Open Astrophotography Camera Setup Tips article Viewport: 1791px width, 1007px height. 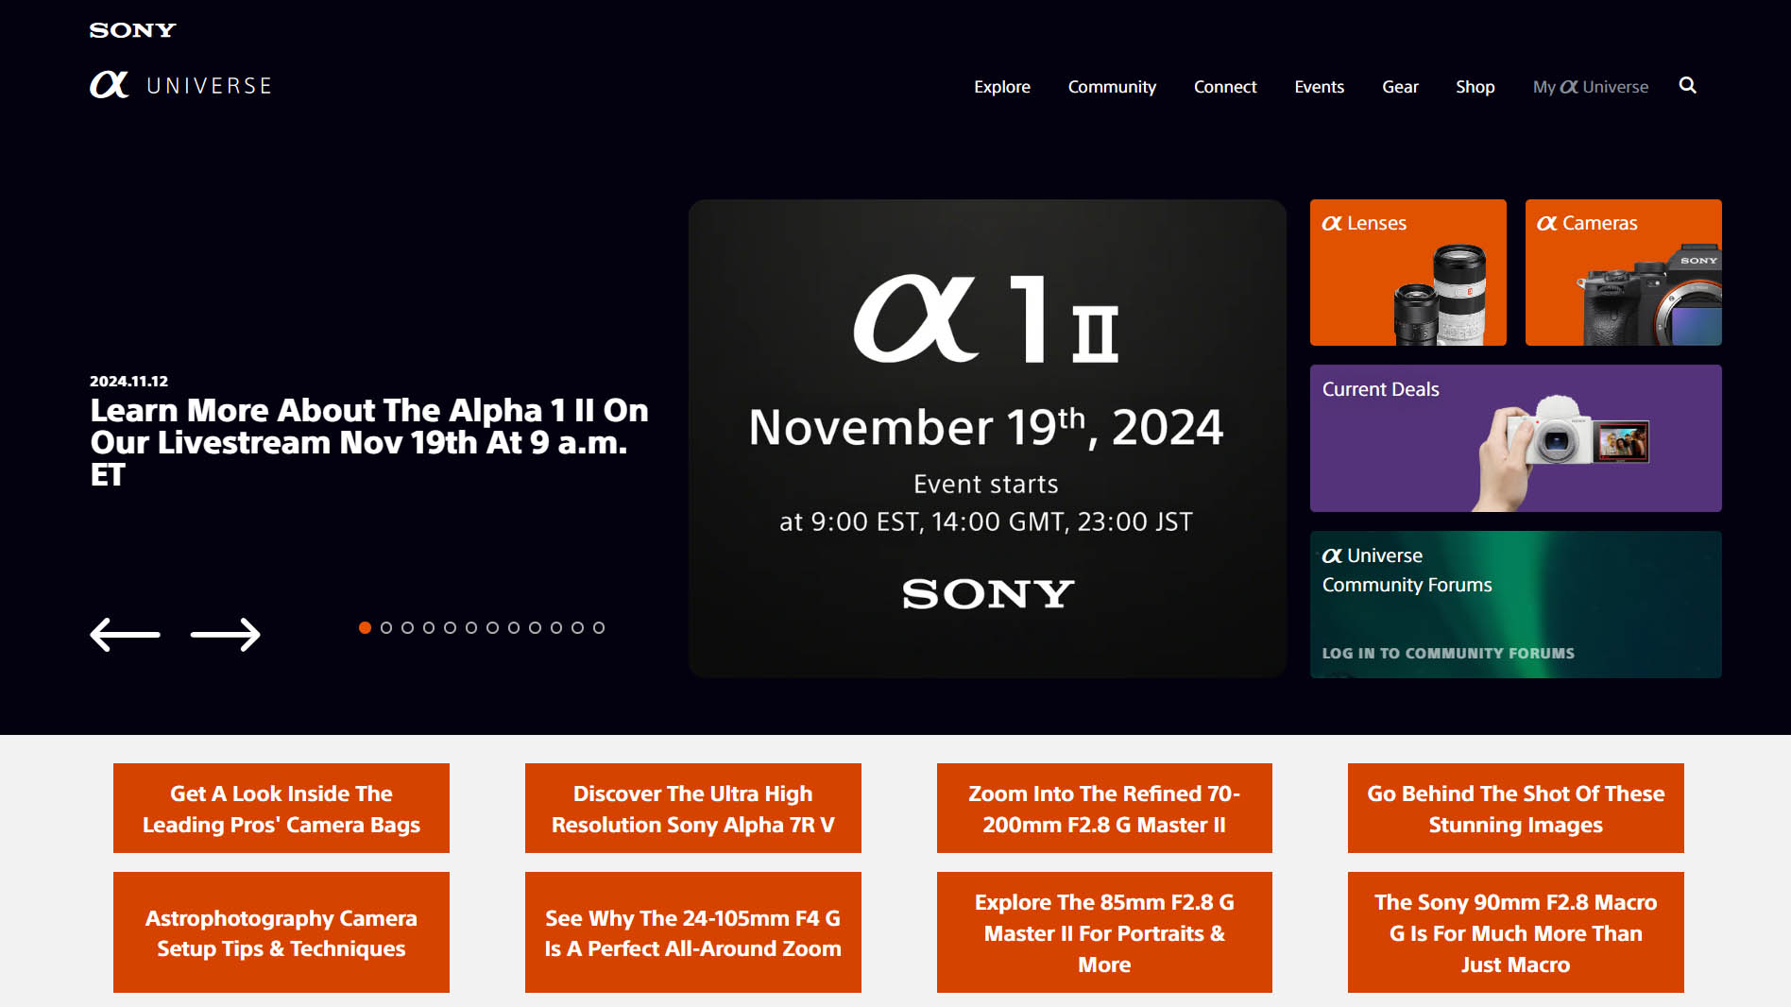(x=281, y=932)
